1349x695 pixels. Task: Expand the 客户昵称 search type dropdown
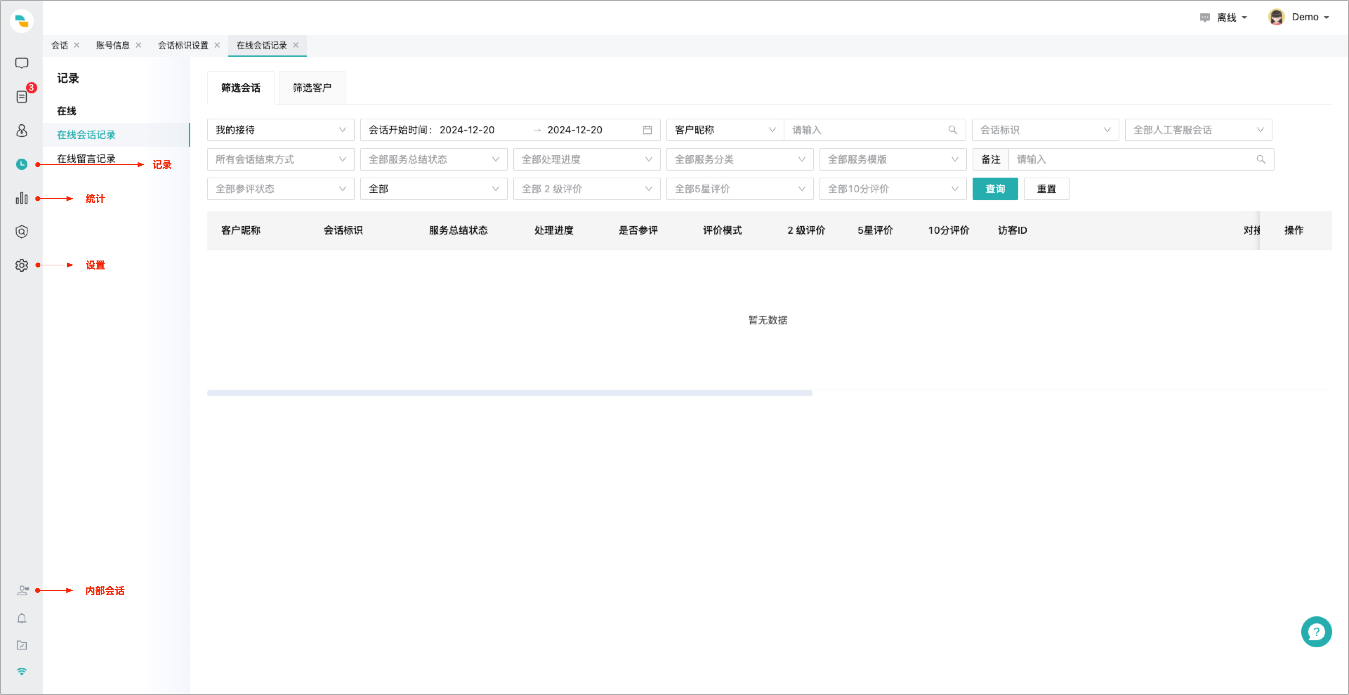click(x=725, y=130)
